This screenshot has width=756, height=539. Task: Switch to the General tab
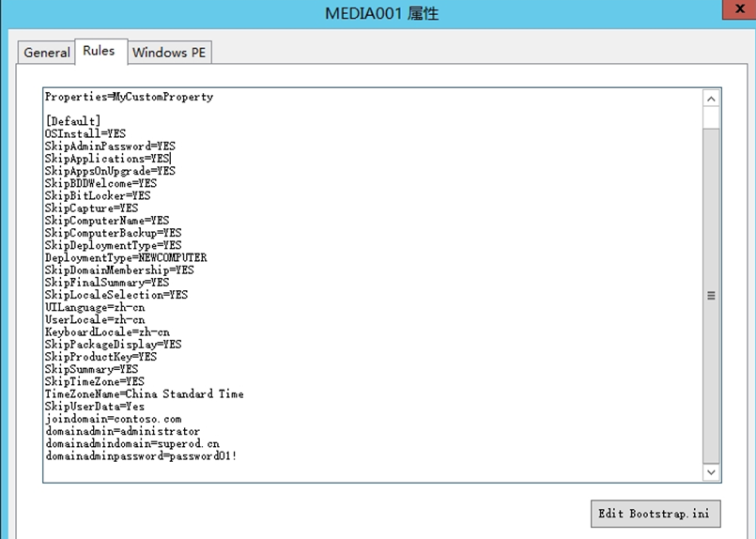click(47, 52)
